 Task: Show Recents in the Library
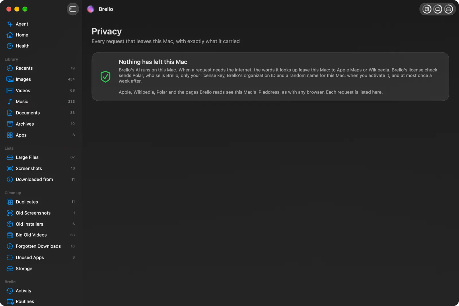point(41,68)
